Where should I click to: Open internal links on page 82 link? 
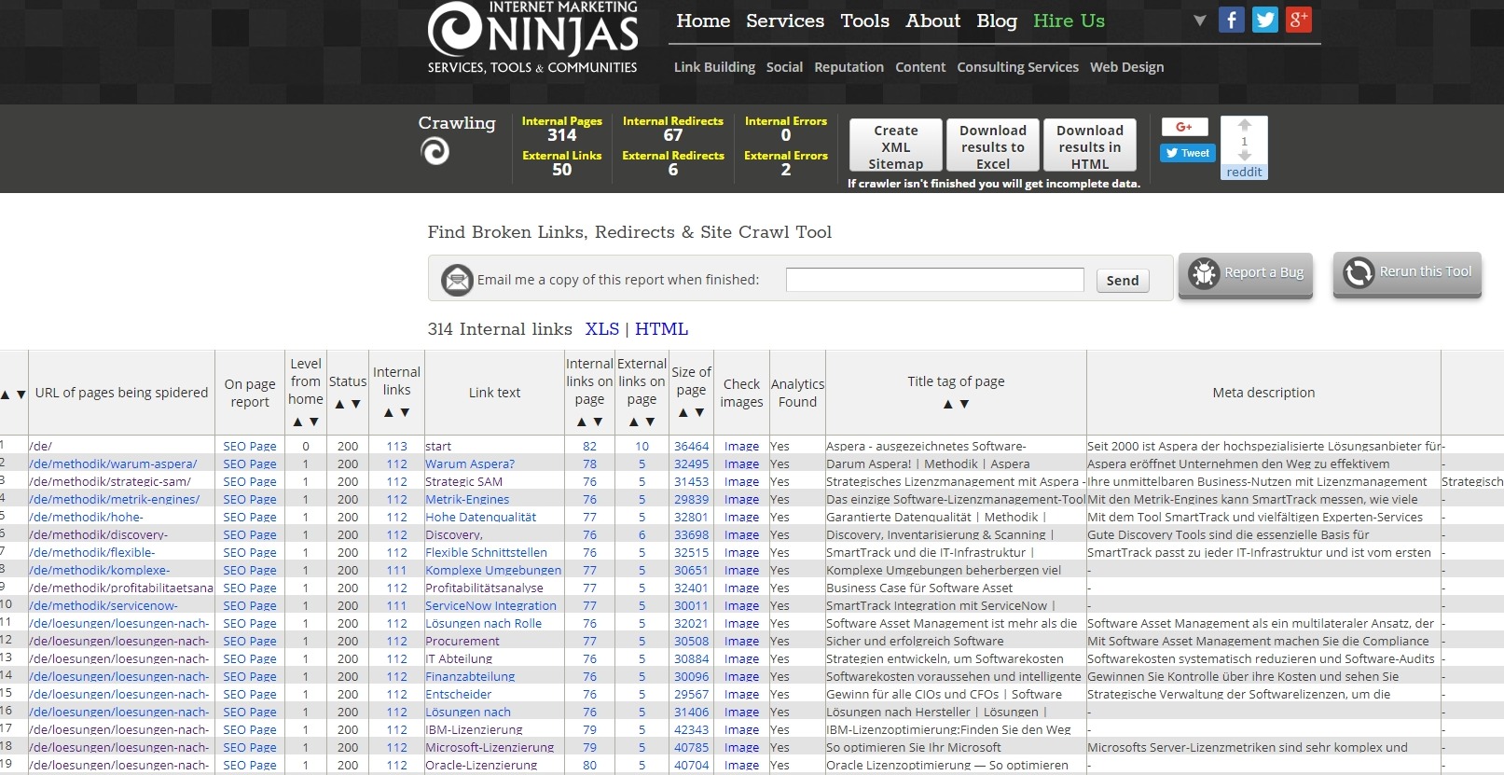[x=589, y=446]
